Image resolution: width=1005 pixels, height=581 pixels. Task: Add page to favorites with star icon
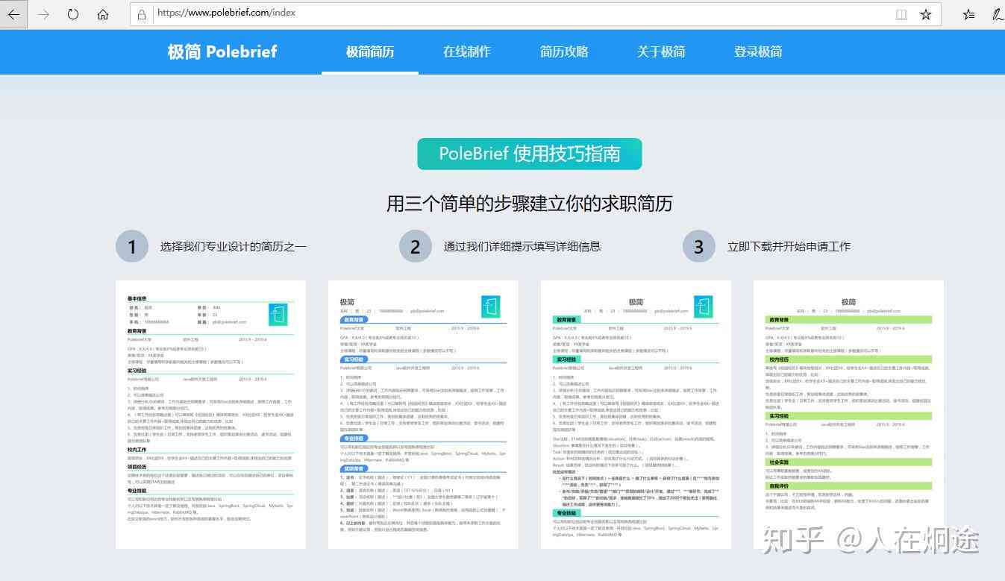point(926,14)
